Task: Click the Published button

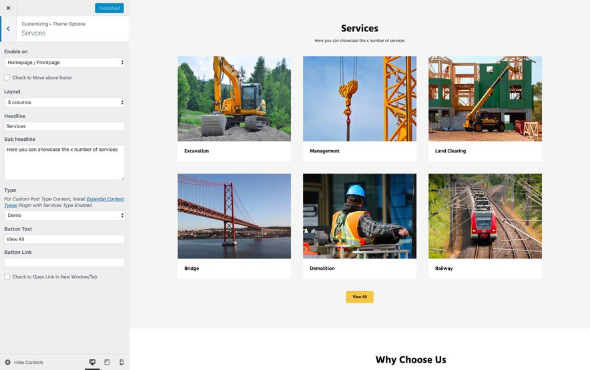Action: click(x=109, y=8)
